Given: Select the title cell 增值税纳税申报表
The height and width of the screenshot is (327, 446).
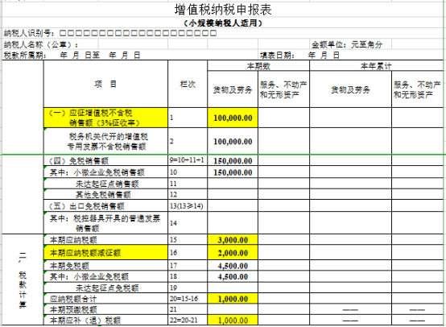Looking at the screenshot, I should click(x=223, y=10).
